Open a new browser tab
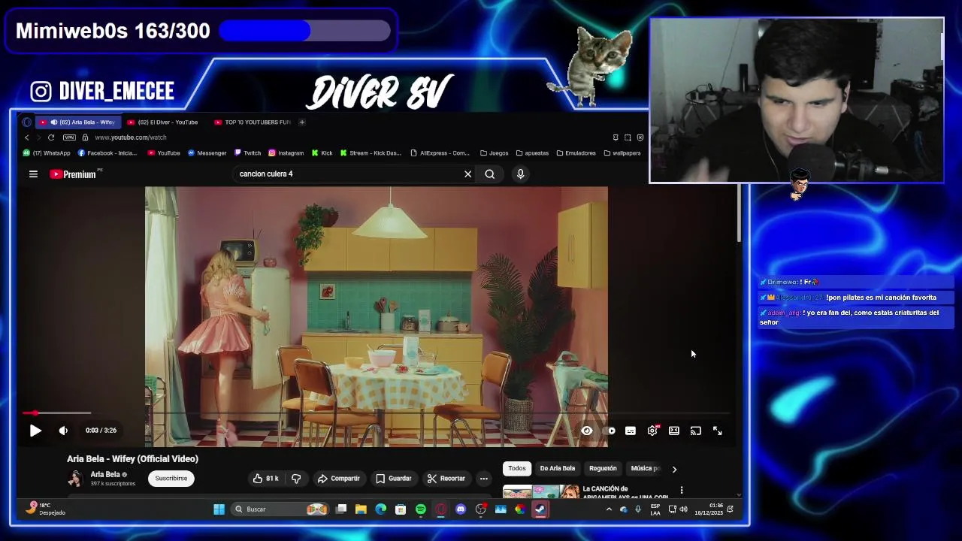Screen dimensions: 962x541 pyautogui.click(x=302, y=122)
